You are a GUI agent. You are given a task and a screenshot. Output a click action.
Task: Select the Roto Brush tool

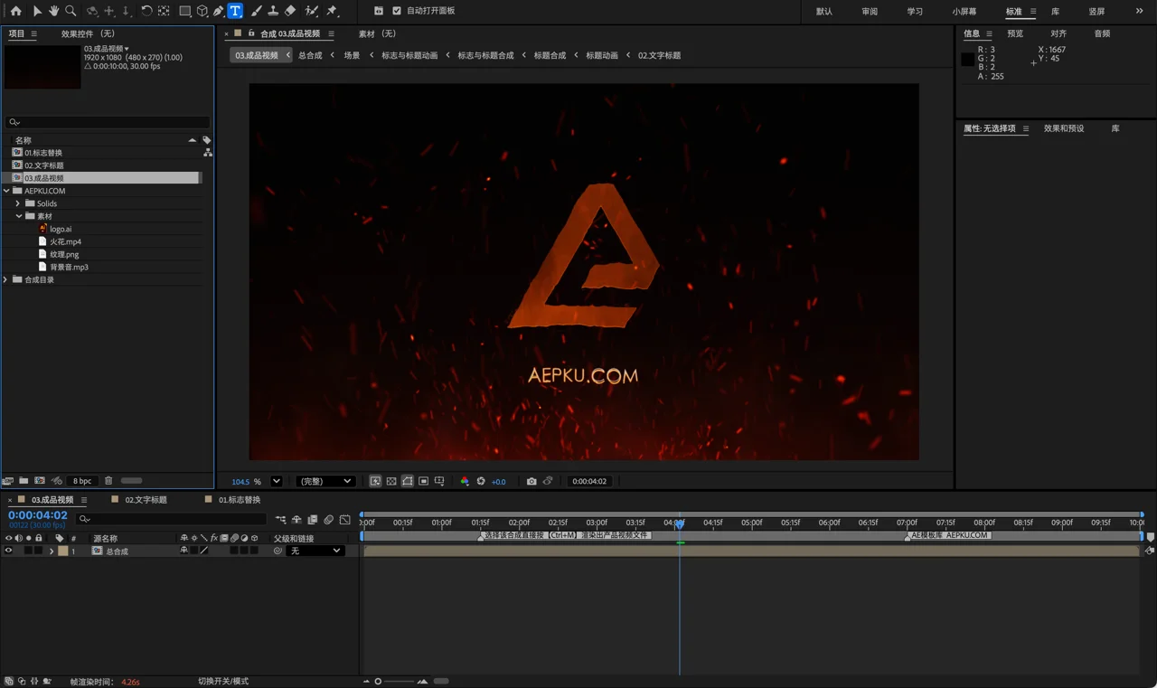pyautogui.click(x=312, y=11)
